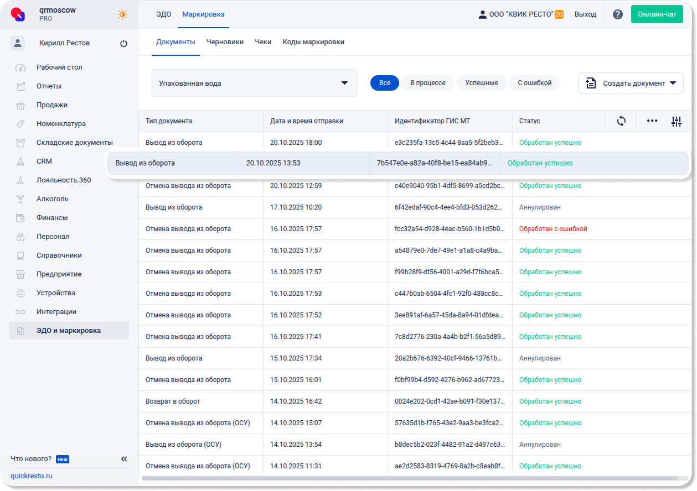
Task: Open the Создать документ dropdown
Action: [631, 83]
